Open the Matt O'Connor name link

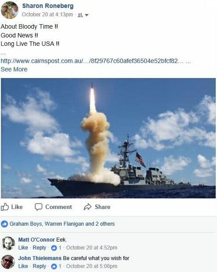37,239
